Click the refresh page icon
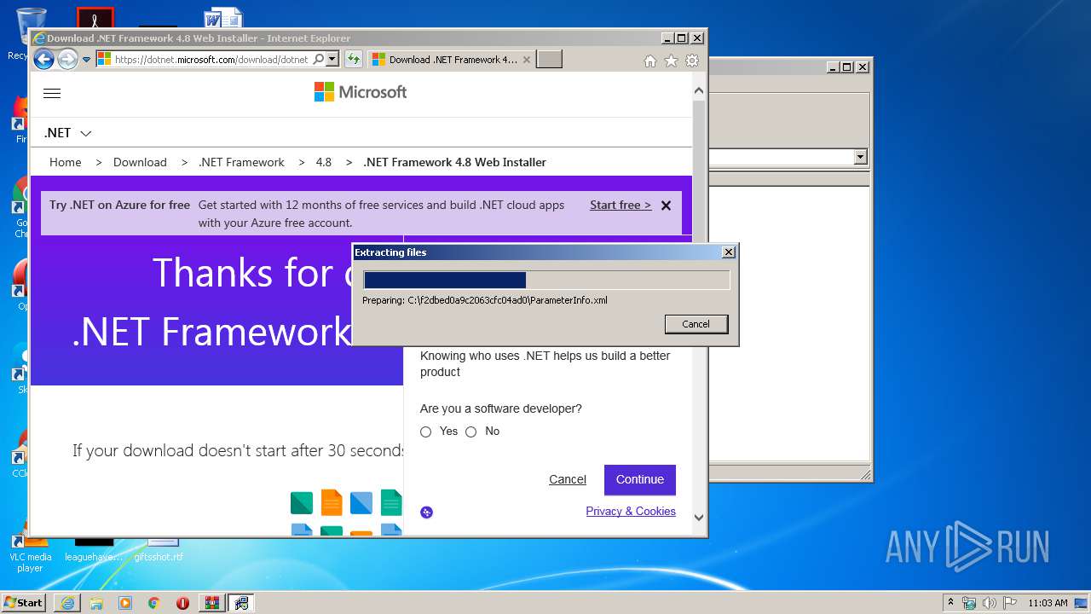Image resolution: width=1091 pixels, height=614 pixels. [x=353, y=60]
